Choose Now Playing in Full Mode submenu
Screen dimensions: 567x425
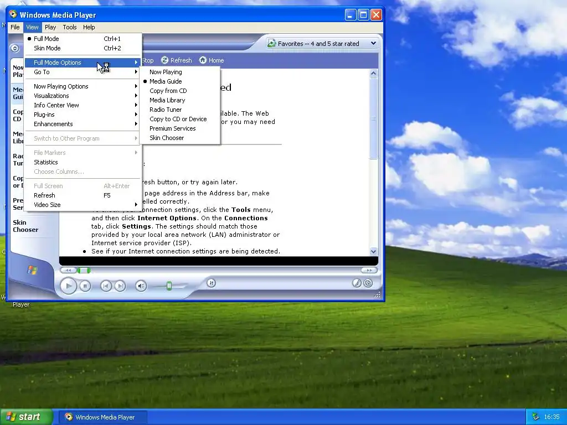tap(180, 72)
